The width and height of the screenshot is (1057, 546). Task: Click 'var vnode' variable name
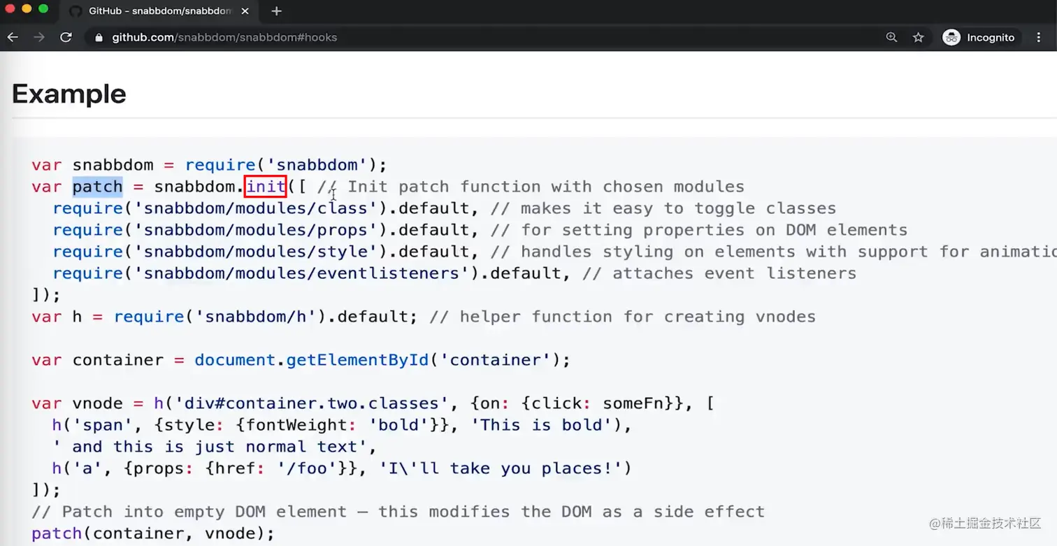coord(97,403)
